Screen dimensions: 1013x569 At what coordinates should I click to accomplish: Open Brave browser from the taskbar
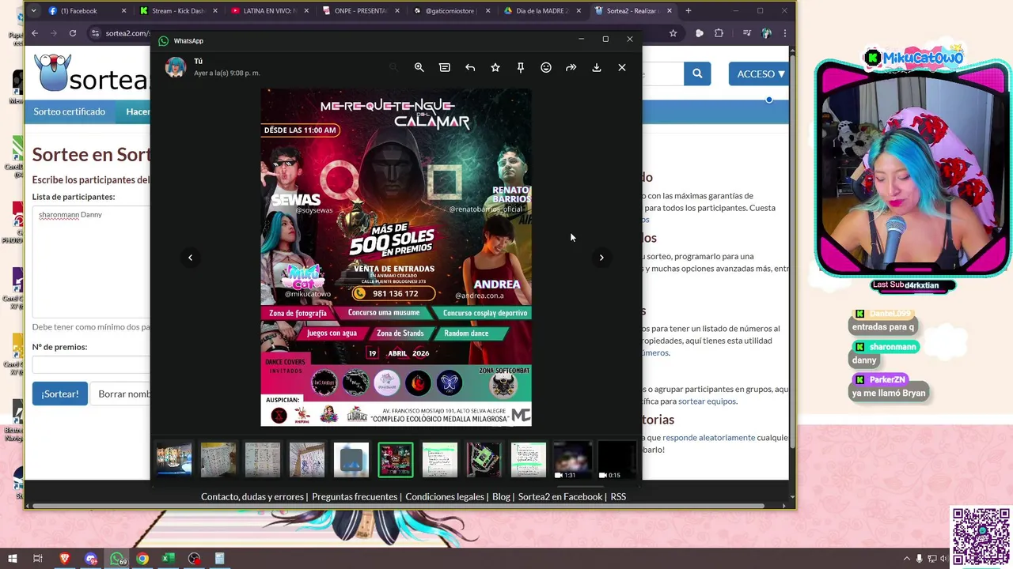click(65, 559)
